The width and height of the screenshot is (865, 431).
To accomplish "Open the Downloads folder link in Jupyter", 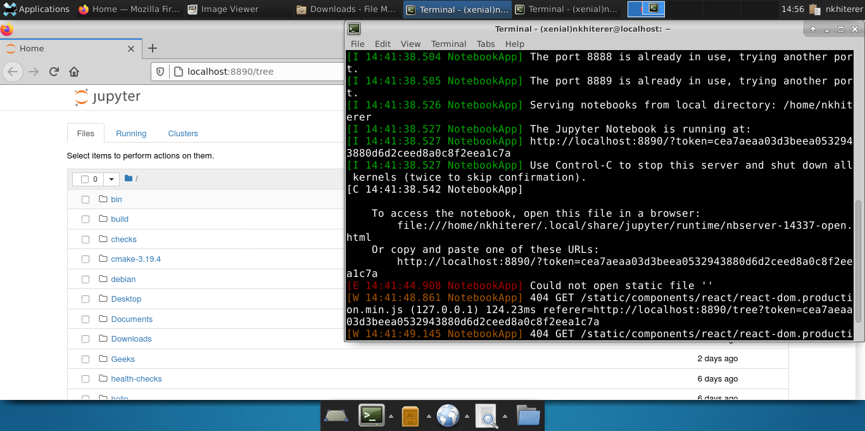I will pos(131,339).
